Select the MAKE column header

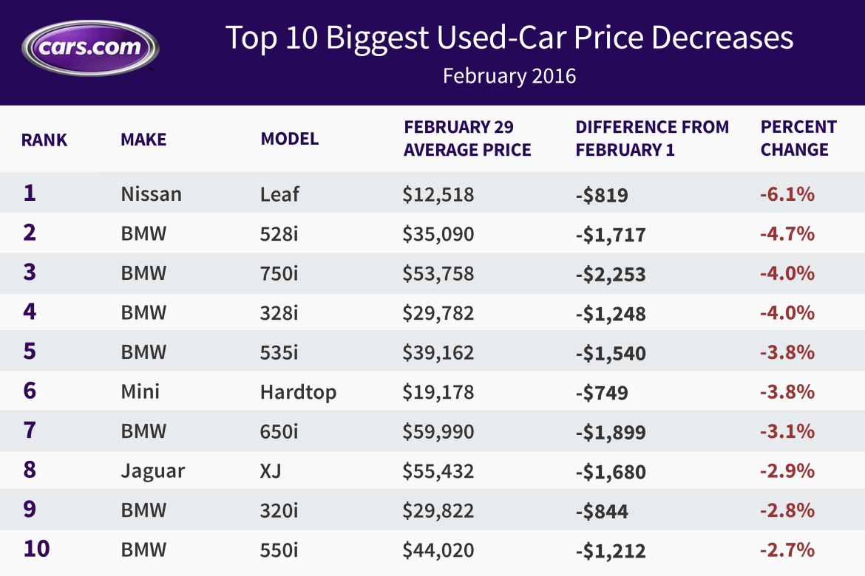point(143,140)
